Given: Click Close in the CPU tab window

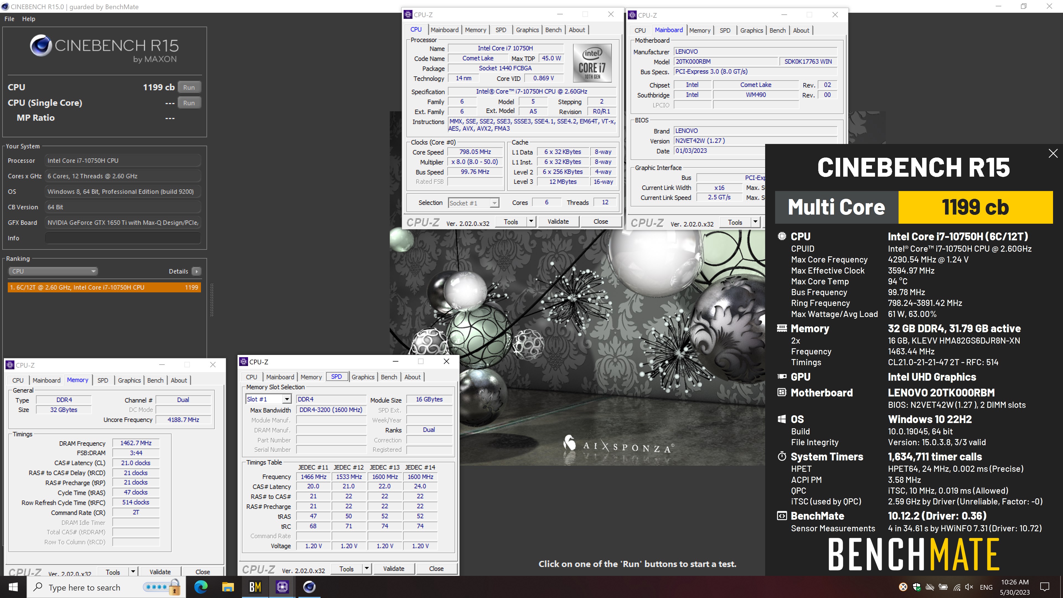Looking at the screenshot, I should point(600,221).
